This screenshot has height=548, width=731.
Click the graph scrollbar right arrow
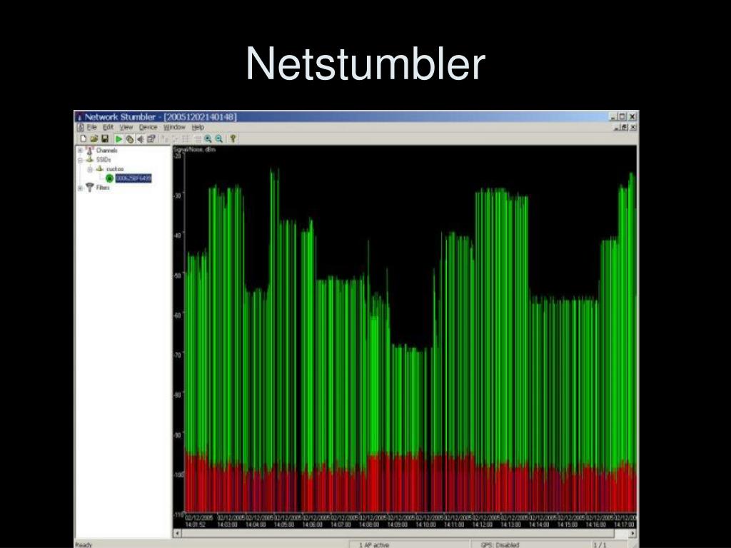click(x=632, y=533)
